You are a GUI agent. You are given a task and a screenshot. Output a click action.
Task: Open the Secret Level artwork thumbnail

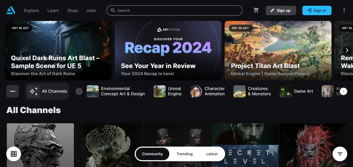245,145
